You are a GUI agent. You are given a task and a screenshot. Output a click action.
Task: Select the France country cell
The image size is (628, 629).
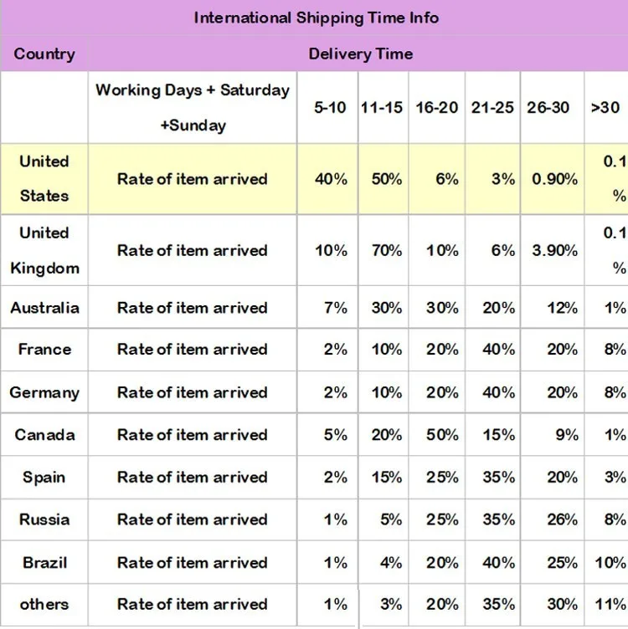44,350
